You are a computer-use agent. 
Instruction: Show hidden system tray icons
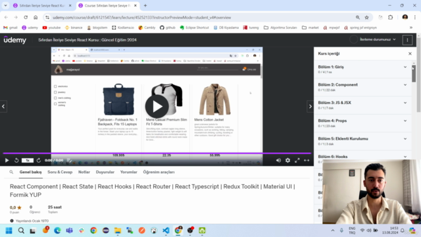[333, 230]
